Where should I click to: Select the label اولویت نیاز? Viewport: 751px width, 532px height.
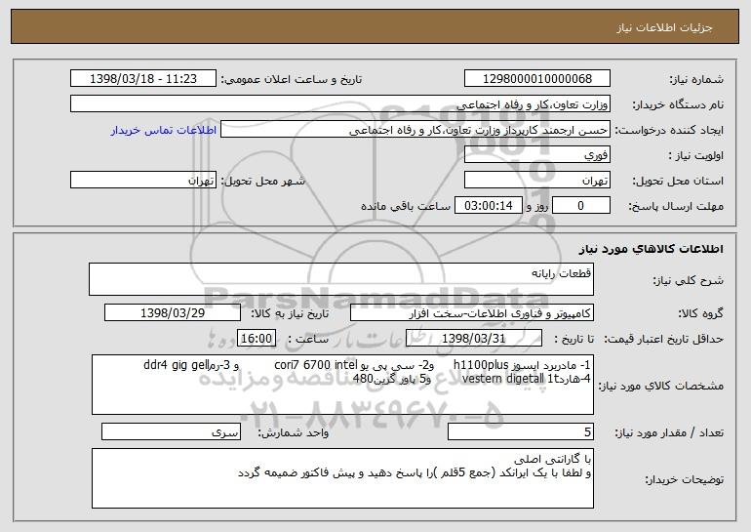click(696, 155)
